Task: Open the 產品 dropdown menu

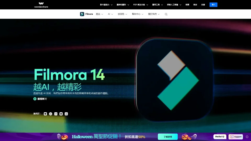Action: [x=99, y=14]
